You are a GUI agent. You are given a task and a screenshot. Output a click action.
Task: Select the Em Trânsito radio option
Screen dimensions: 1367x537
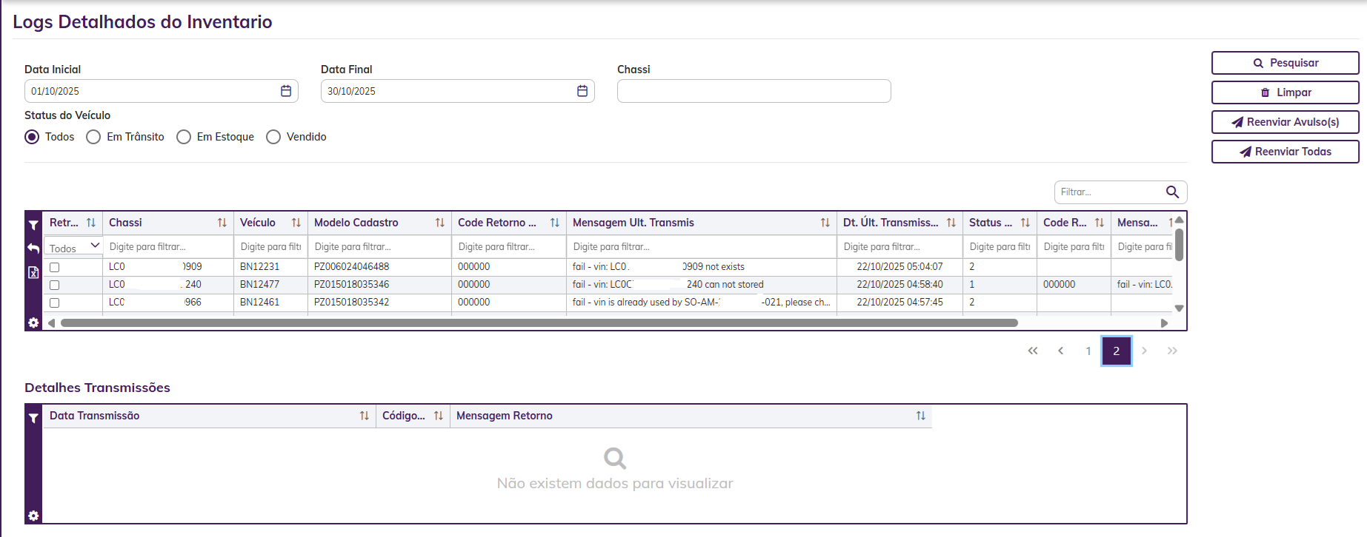click(93, 137)
